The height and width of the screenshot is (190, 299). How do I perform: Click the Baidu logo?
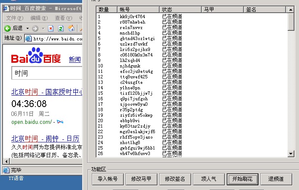pyautogui.click(x=36, y=55)
